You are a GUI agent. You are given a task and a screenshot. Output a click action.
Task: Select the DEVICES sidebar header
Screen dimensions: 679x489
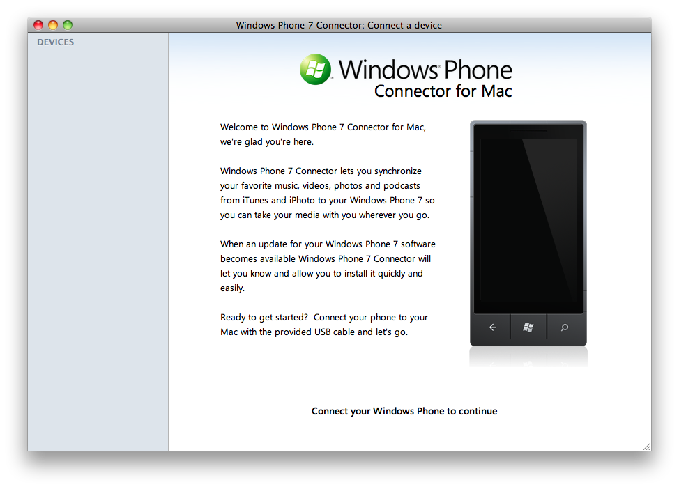[56, 42]
